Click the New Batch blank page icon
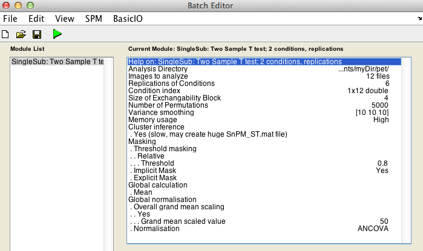 pyautogui.click(x=5, y=34)
